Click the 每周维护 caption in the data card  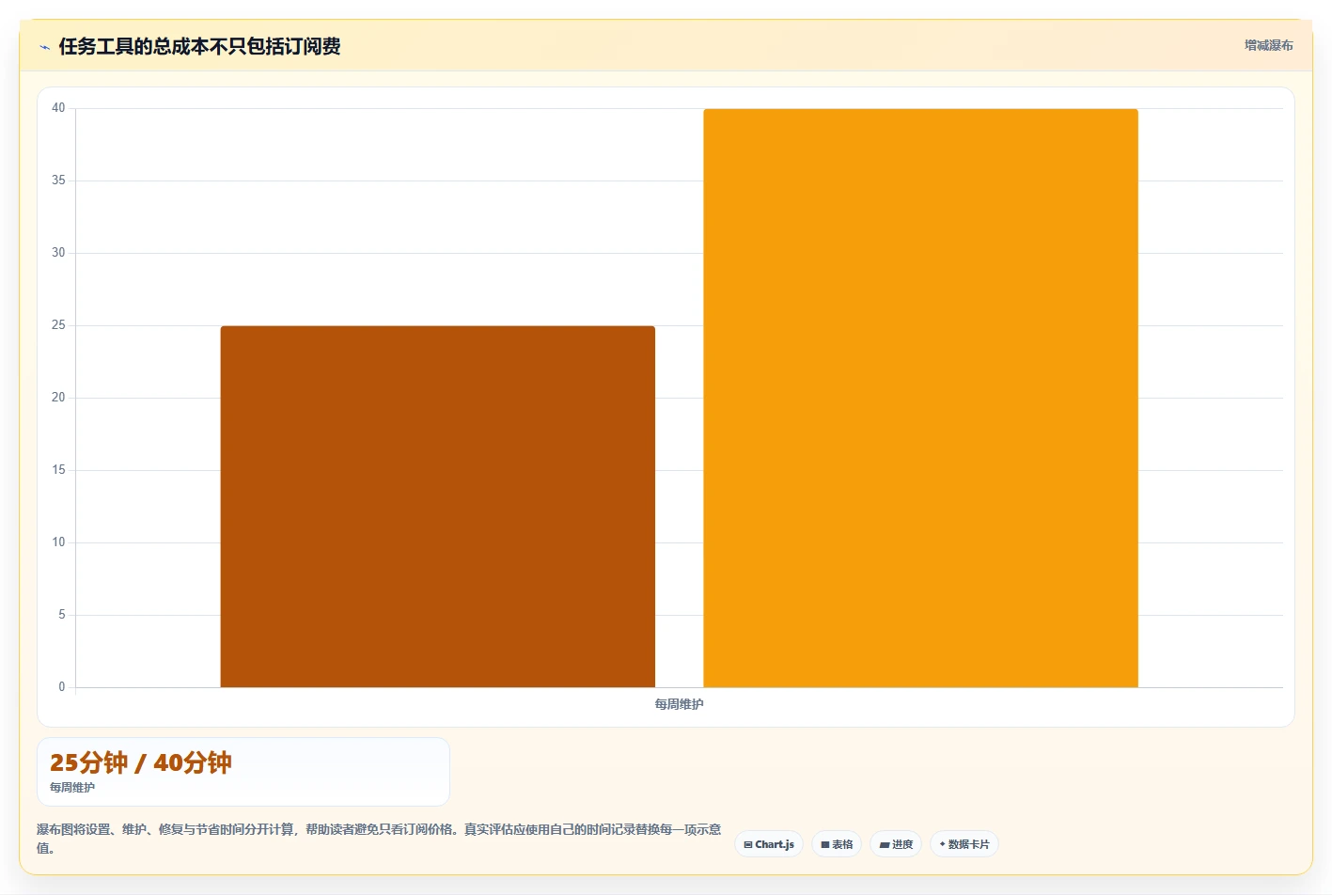point(72,788)
